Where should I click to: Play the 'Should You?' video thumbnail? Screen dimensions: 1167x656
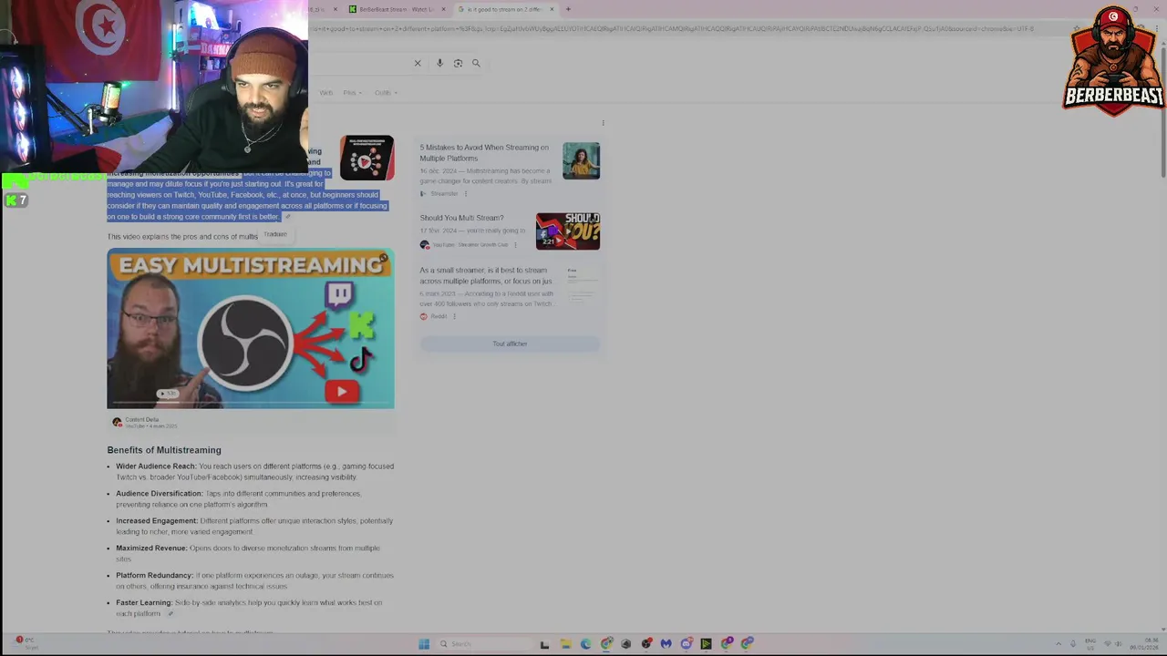click(567, 231)
